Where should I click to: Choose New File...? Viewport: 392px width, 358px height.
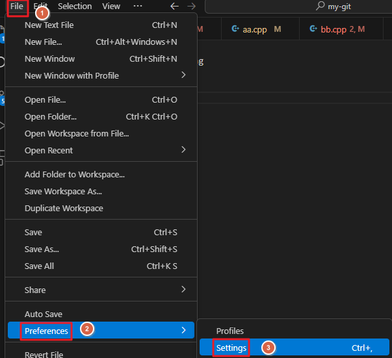pos(101,42)
